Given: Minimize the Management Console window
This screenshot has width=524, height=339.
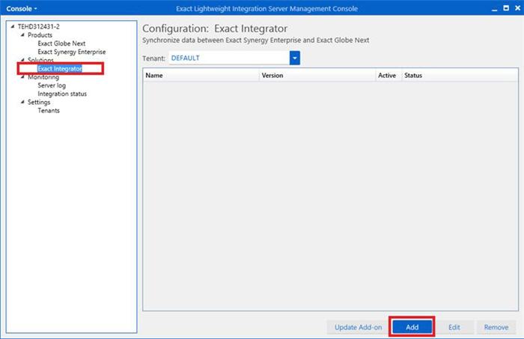Looking at the screenshot, I should [494, 9].
